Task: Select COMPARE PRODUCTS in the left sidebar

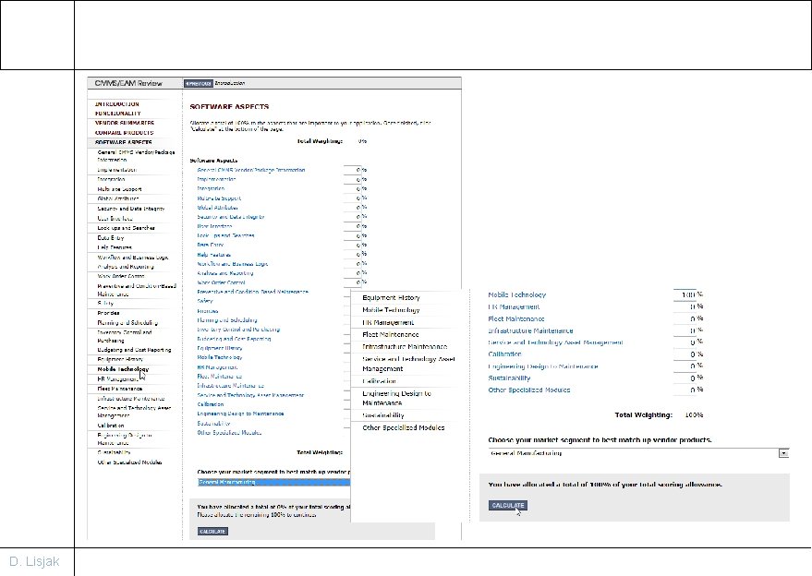Action: pos(125,133)
